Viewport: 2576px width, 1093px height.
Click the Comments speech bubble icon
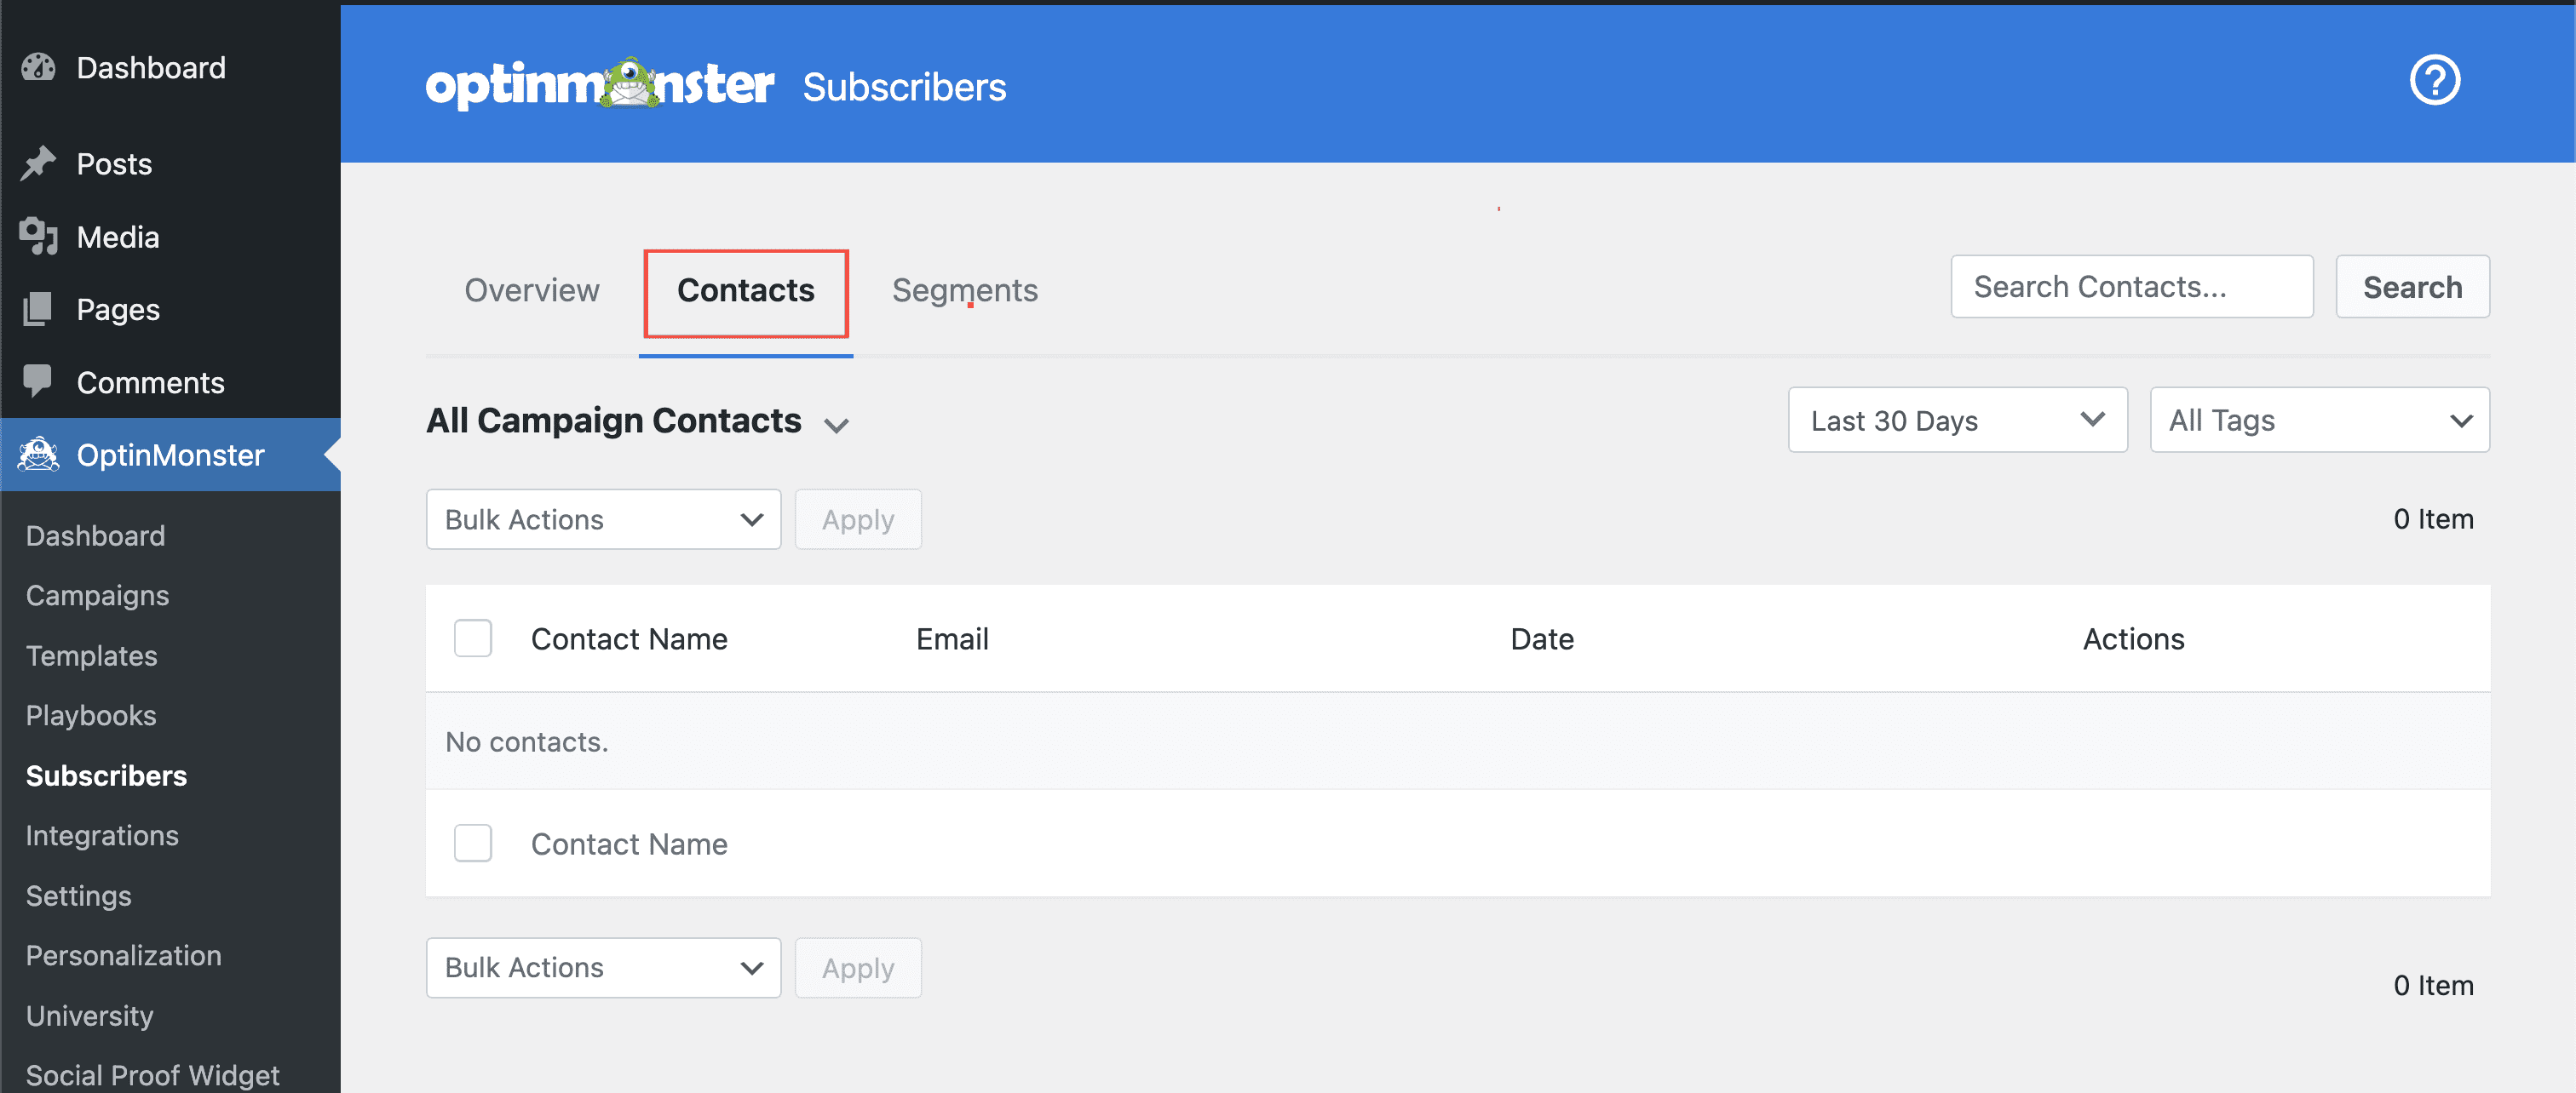[x=38, y=381]
